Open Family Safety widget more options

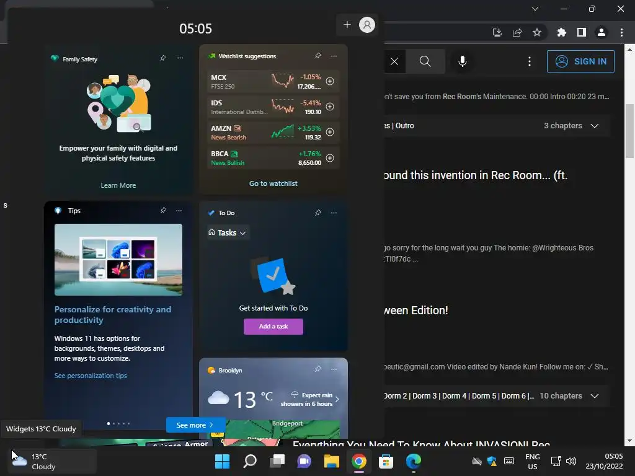[x=180, y=58]
